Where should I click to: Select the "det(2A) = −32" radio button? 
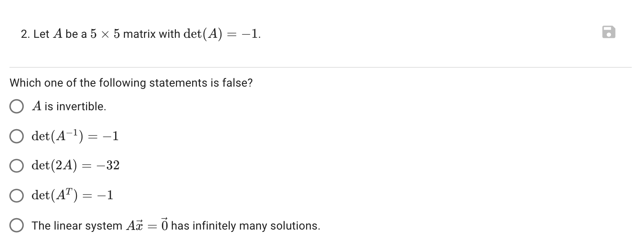(16, 166)
